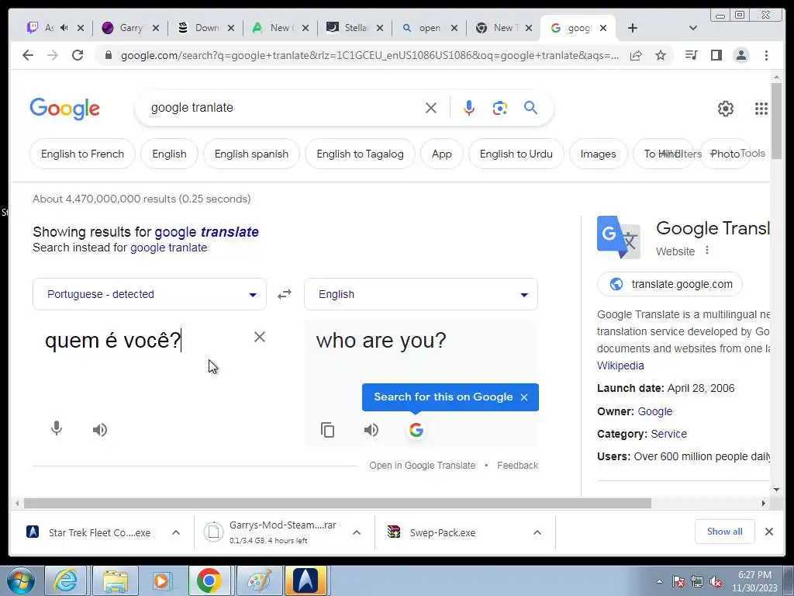
Task: Open the Category 'Service' link
Action: pyautogui.click(x=668, y=434)
